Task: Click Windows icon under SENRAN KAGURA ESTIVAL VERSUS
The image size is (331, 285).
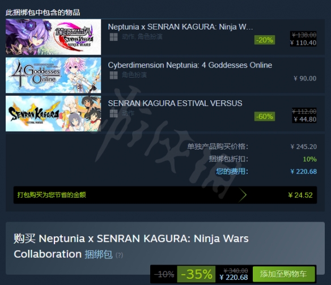Action: click(x=114, y=113)
